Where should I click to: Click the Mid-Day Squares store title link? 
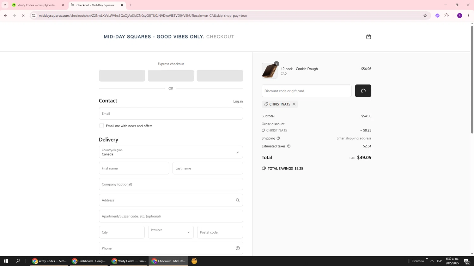click(154, 37)
